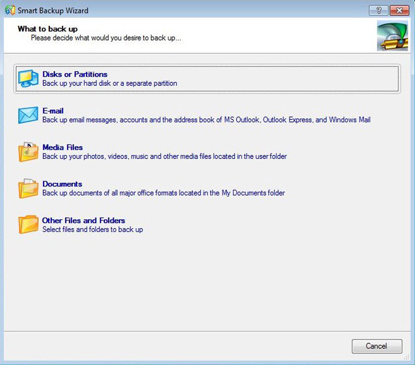Click the My Documents folder description text
This screenshot has height=365, width=415.
[163, 193]
